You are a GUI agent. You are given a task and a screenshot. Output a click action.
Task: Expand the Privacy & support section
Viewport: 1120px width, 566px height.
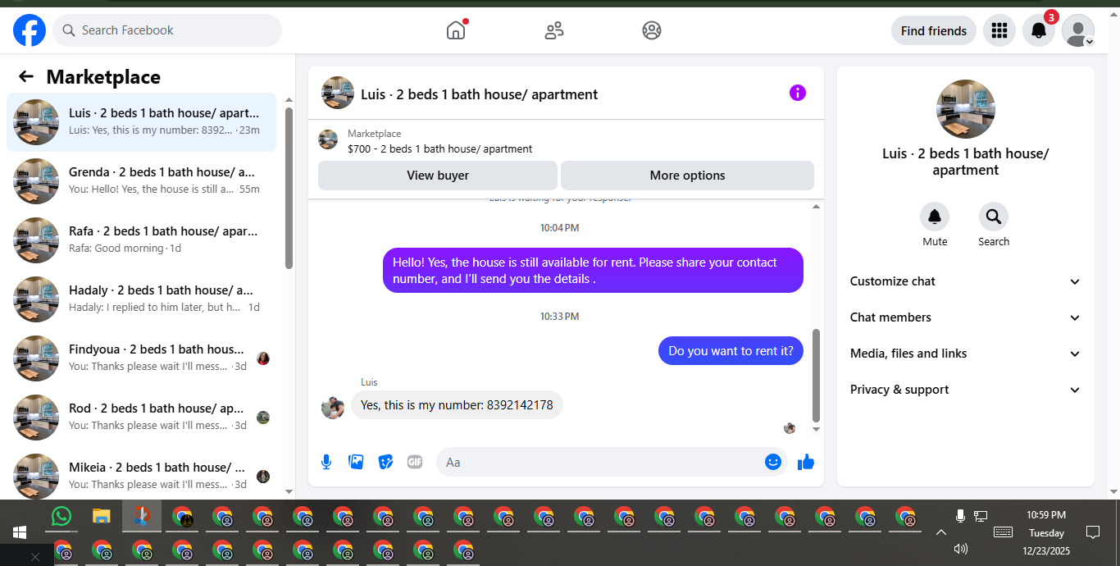coord(965,390)
